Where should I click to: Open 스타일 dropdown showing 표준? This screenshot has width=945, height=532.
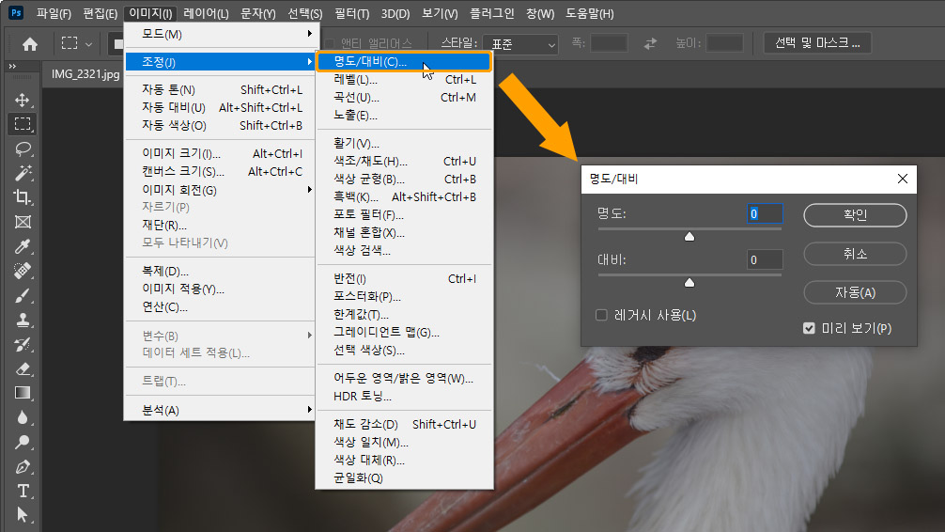(520, 44)
